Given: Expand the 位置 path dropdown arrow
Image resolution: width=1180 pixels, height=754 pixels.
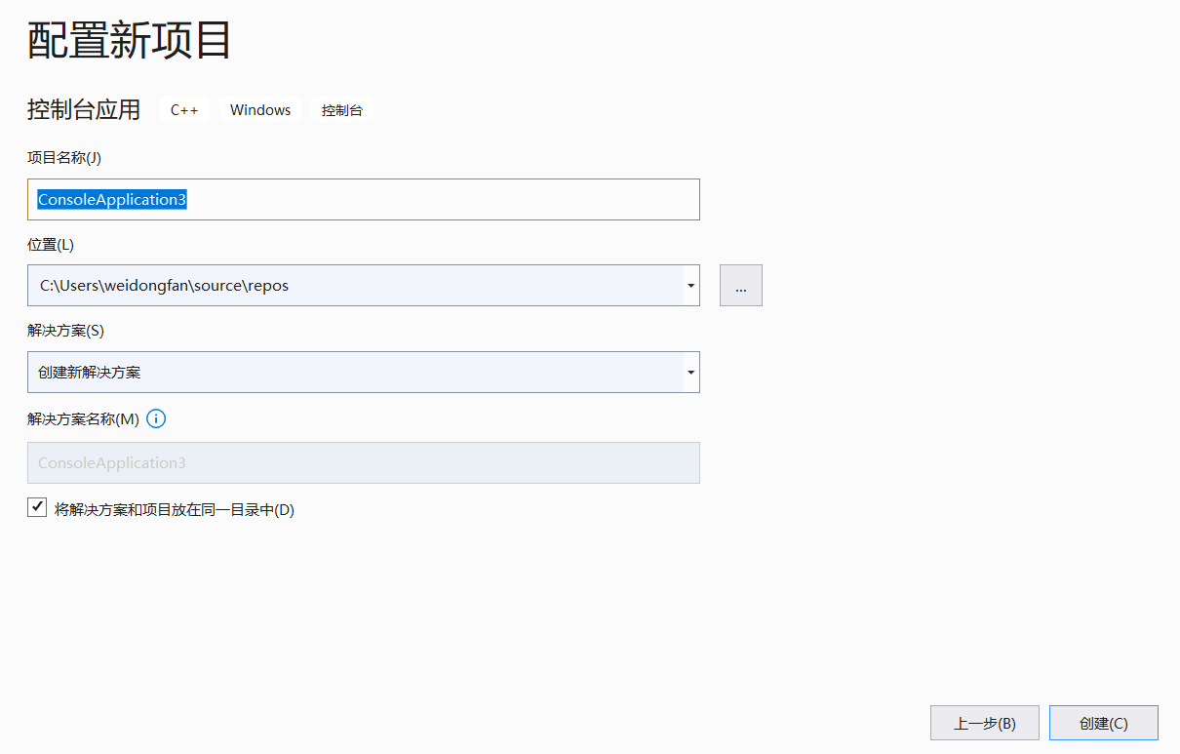Looking at the screenshot, I should 690,286.
